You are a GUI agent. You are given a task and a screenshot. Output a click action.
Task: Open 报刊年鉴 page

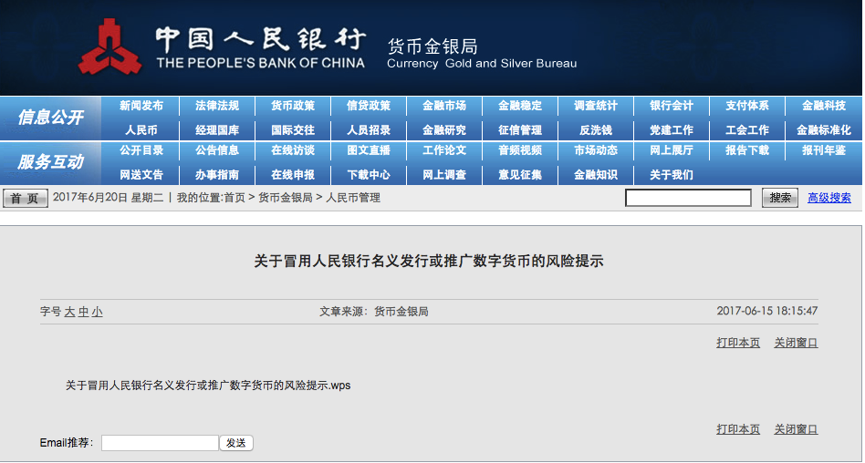click(x=823, y=149)
